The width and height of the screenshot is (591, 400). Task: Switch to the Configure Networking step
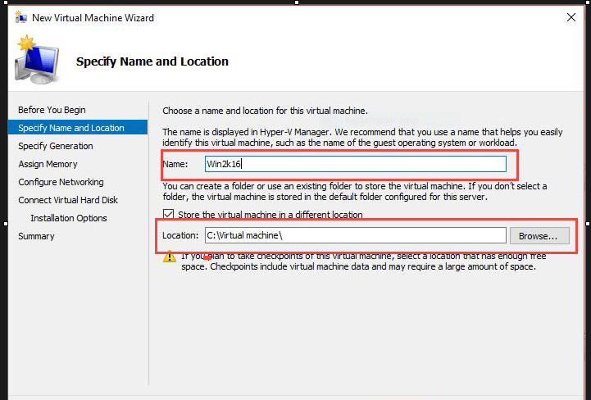pyautogui.click(x=61, y=182)
